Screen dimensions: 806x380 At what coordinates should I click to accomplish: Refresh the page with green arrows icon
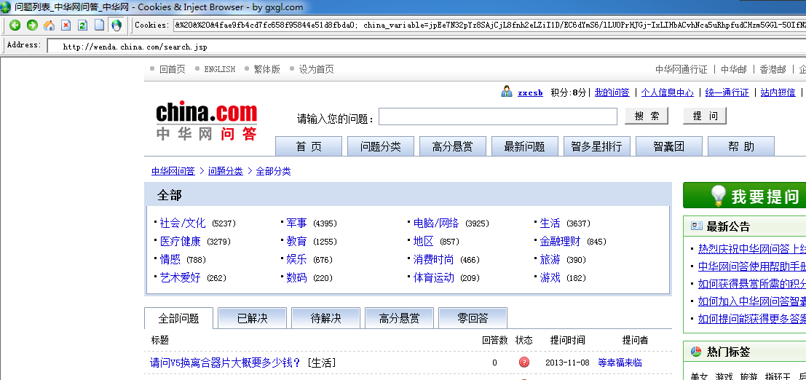point(82,25)
